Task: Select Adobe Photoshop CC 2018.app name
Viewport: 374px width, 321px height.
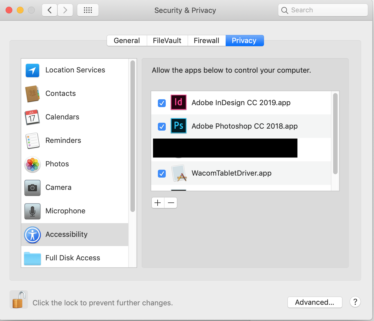Action: (x=245, y=126)
